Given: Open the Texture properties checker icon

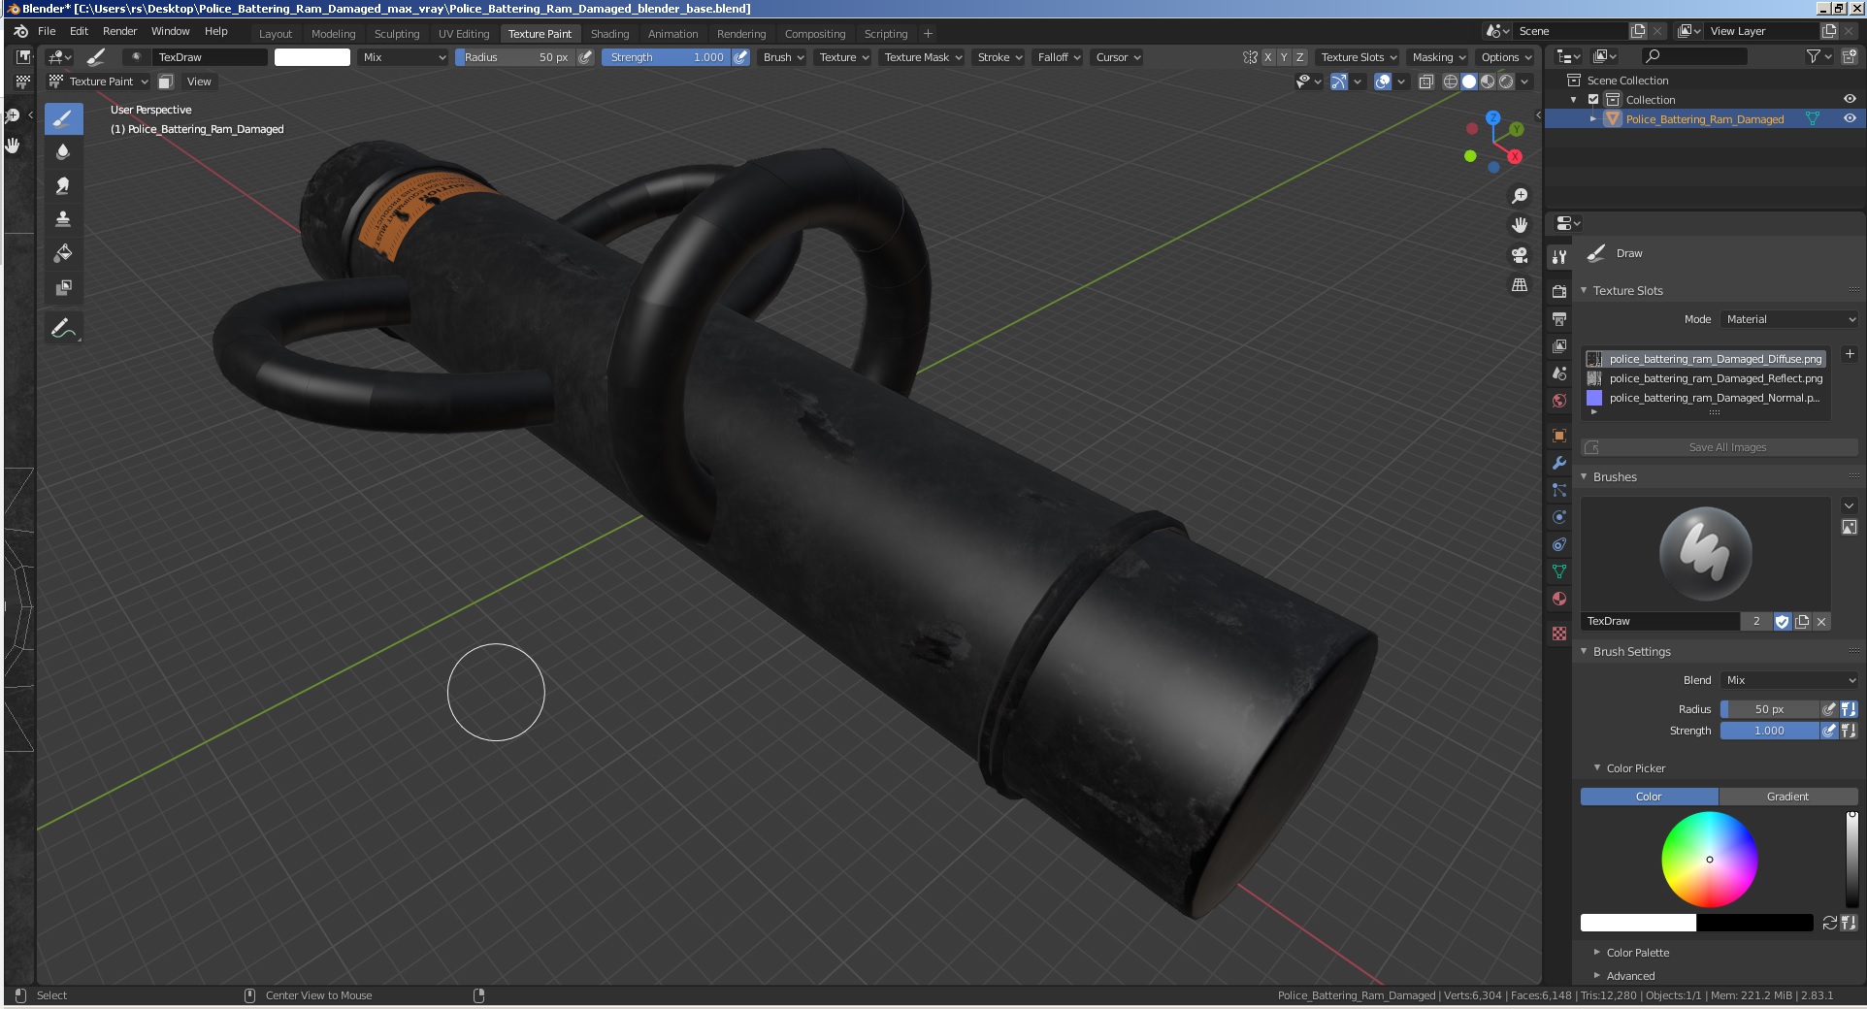Looking at the screenshot, I should pos(1559,634).
